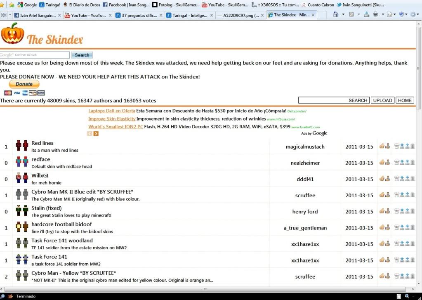Click the browser Home toolbar icon
Screen dimensions: 422x300
tap(336, 14)
